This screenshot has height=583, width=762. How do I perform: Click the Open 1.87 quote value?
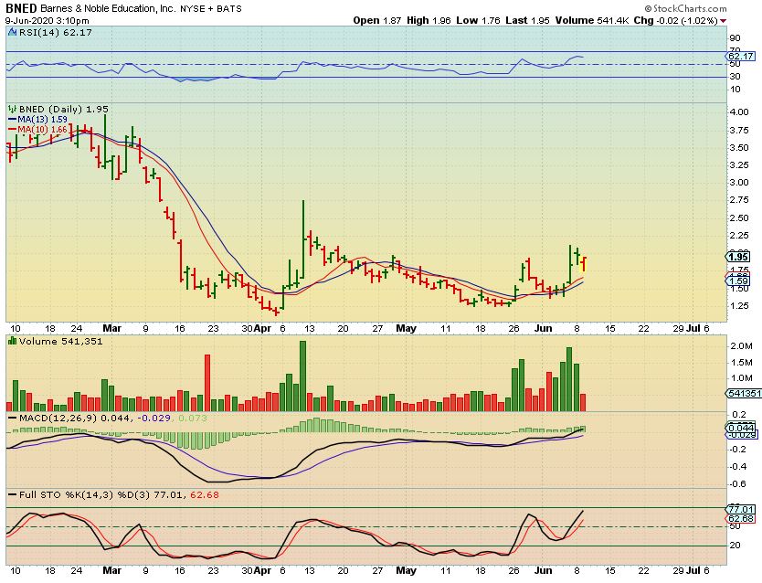pyautogui.click(x=377, y=20)
